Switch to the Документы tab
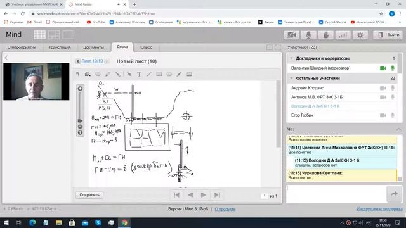Viewport: 406px width, 228px height. click(93, 47)
